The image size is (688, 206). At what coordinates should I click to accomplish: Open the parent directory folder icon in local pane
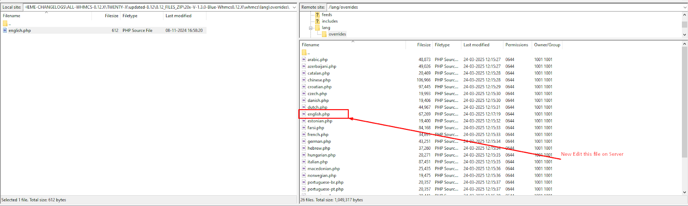pyautogui.click(x=5, y=24)
